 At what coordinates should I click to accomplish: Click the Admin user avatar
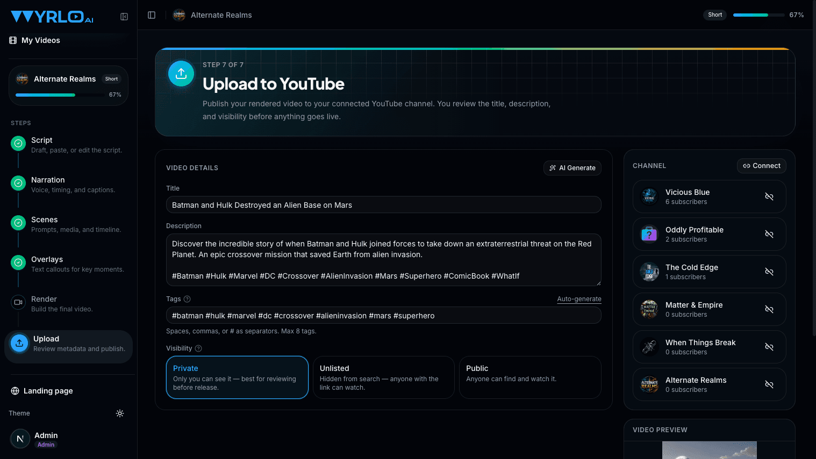(20, 439)
